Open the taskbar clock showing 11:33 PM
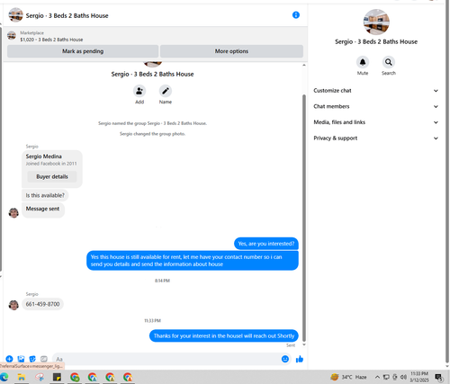The height and width of the screenshot is (384, 450). pyautogui.click(x=419, y=377)
